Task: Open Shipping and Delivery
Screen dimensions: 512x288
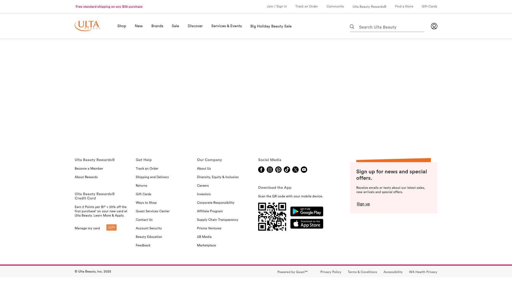Action: coord(152,177)
